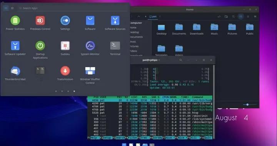Open search in the terminal title bar
The image size is (277, 146).
point(180,60)
